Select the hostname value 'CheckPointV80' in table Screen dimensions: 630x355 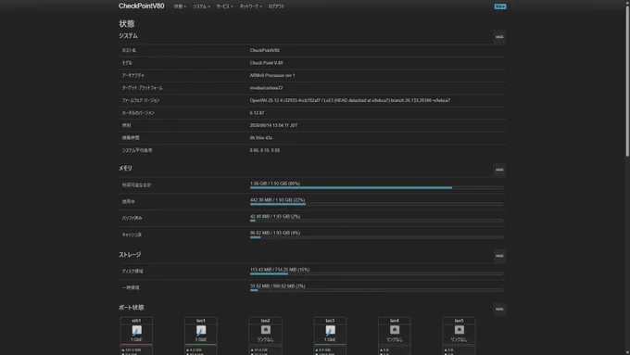(264, 51)
